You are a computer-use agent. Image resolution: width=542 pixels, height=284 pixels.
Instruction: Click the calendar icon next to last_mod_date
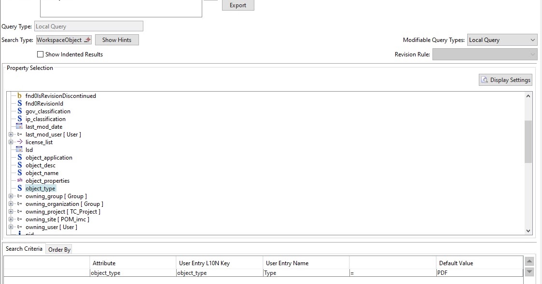click(18, 126)
